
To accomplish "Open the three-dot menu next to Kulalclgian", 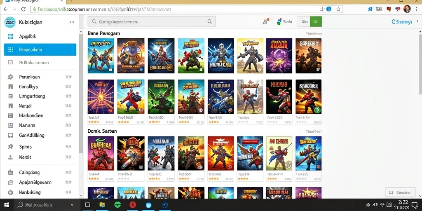I will coord(72,22).
